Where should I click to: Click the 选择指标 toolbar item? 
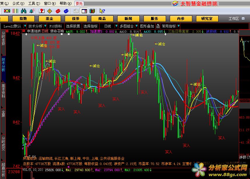point(90,26)
